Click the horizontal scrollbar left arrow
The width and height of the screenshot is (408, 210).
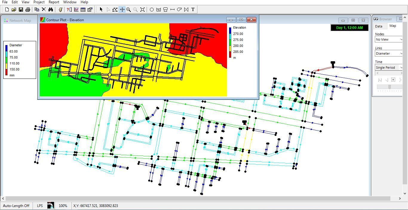tap(3, 198)
